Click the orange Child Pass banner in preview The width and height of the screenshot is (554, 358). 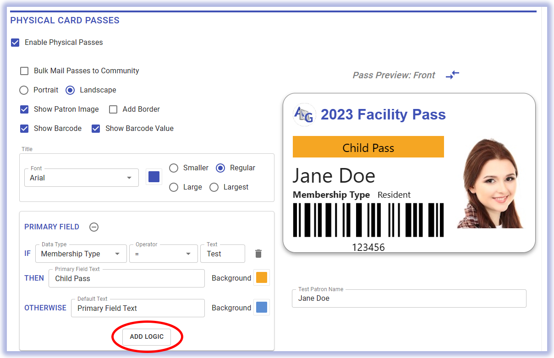[368, 147]
